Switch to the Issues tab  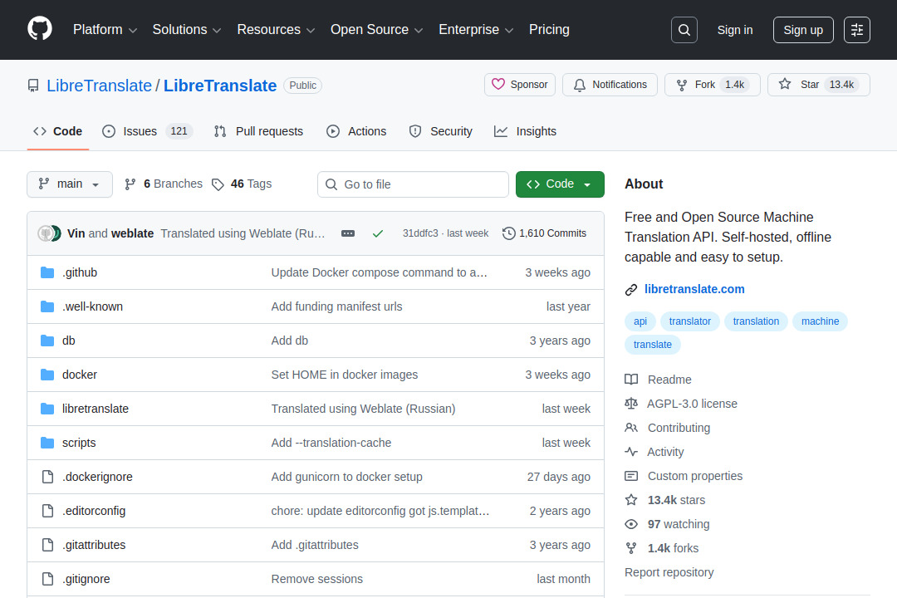[x=138, y=130]
